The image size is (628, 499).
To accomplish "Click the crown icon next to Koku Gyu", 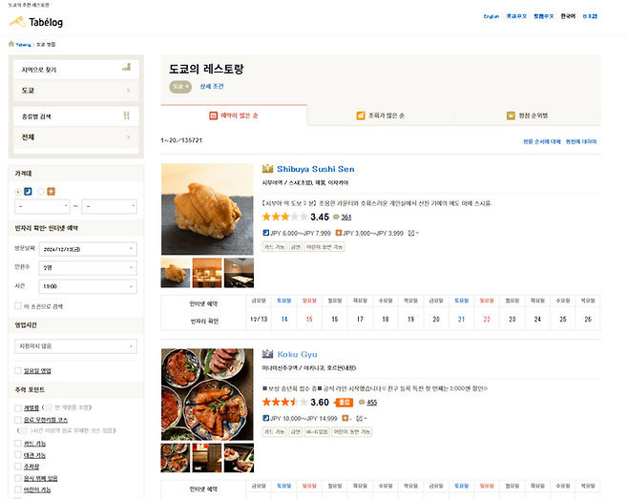I will tap(268, 354).
